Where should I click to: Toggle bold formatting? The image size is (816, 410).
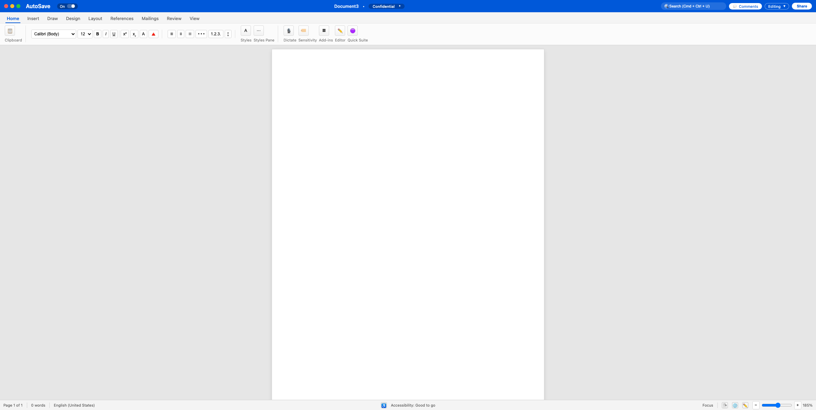(98, 34)
